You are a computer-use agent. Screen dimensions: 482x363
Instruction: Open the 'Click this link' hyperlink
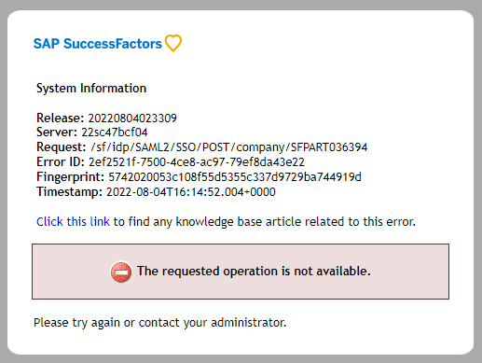(x=73, y=221)
